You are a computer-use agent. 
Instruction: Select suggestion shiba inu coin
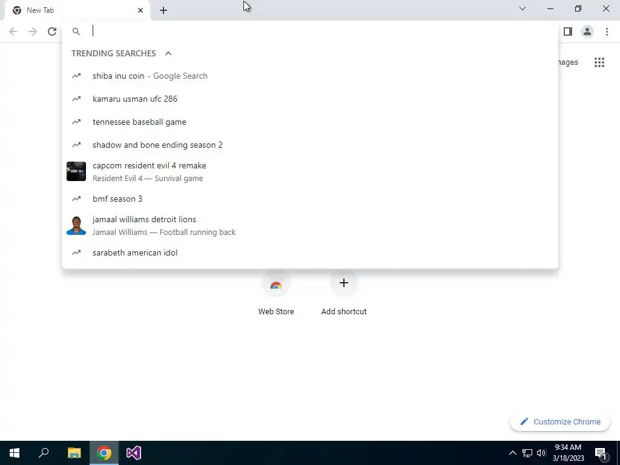[x=310, y=76]
